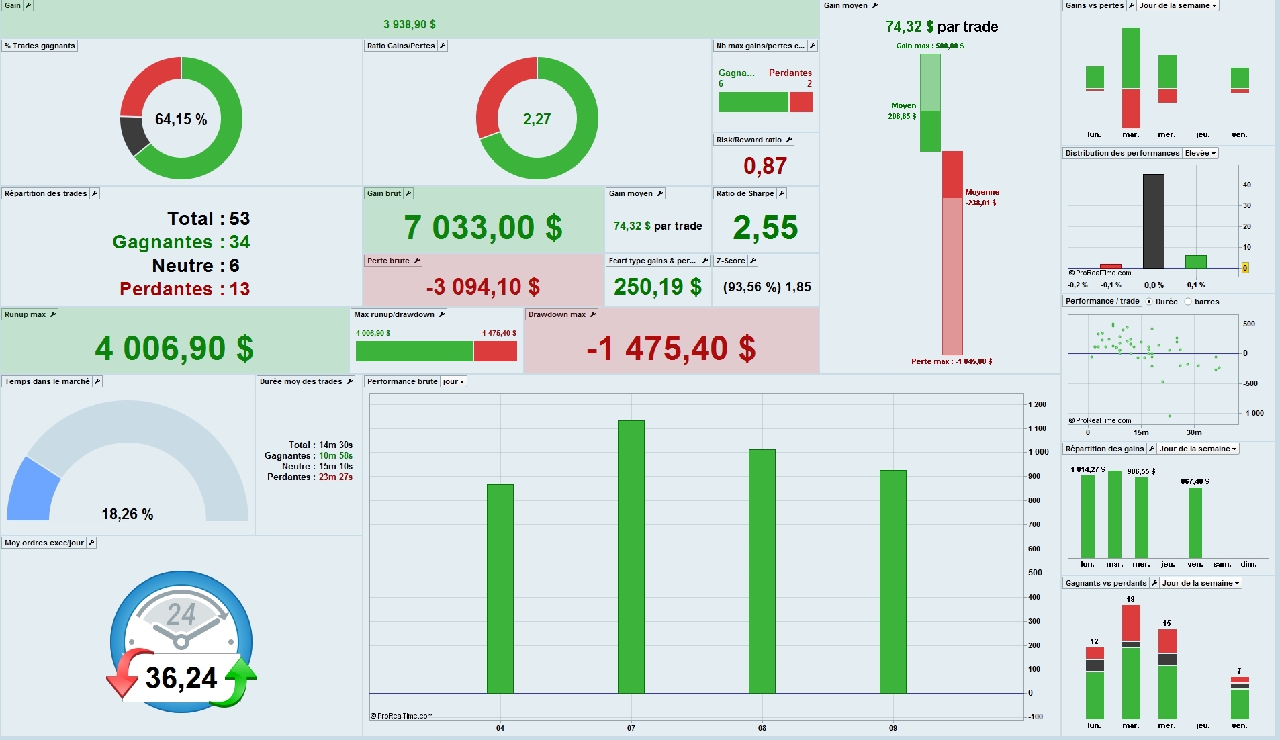Click wrench beside Temps dans le marché
The image size is (1280, 740).
coord(97,381)
